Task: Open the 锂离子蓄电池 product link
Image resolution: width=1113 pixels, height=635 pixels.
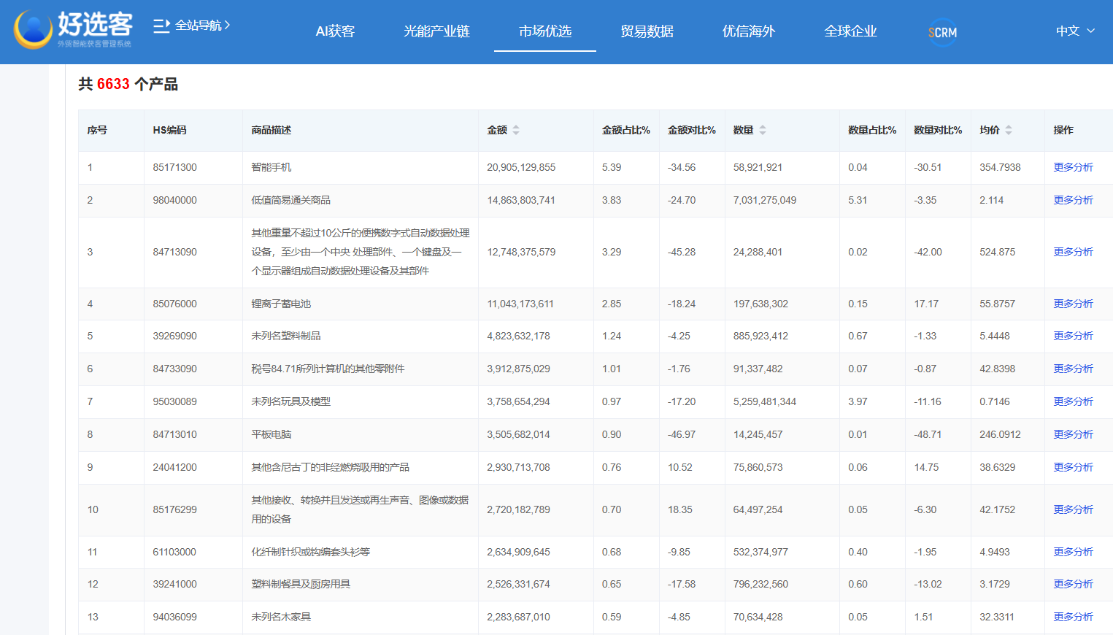Action: [x=283, y=304]
